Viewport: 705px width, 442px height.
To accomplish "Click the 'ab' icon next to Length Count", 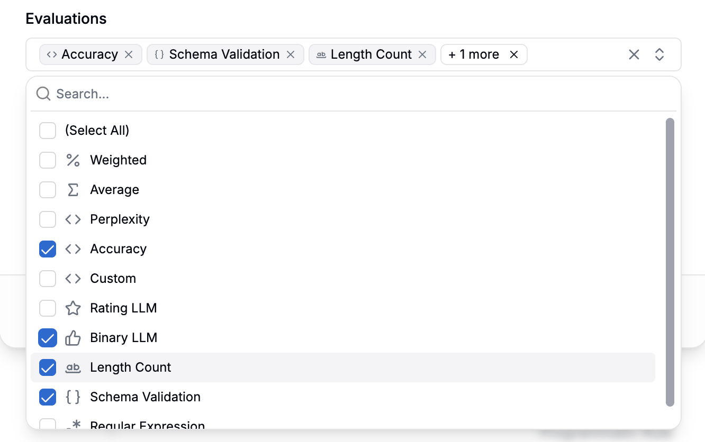I will 74,367.
